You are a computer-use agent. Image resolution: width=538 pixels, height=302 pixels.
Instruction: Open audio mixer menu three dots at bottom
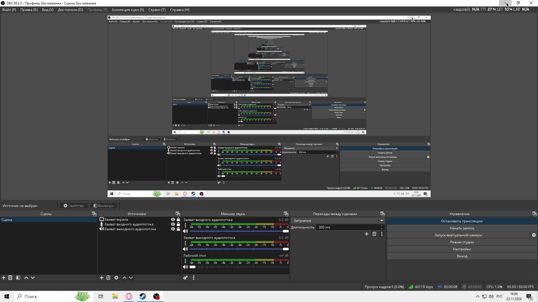point(194,278)
